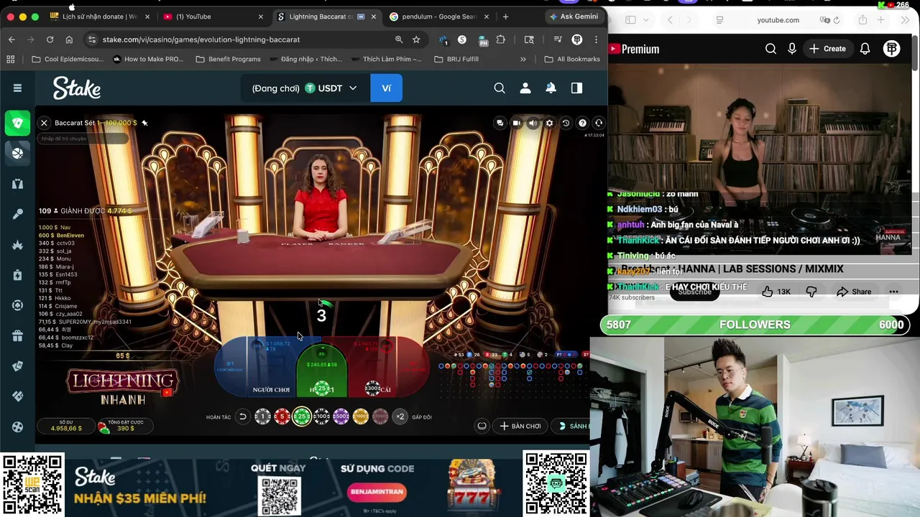920x517 pixels.
Task: Bookmark this page with star icon
Action: 416,39
